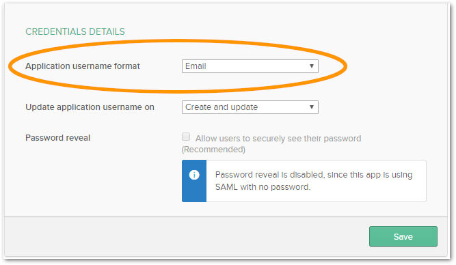Screen dimensions: 456x265
Task: Select the 'Create and update' value text
Action: tap(222, 107)
